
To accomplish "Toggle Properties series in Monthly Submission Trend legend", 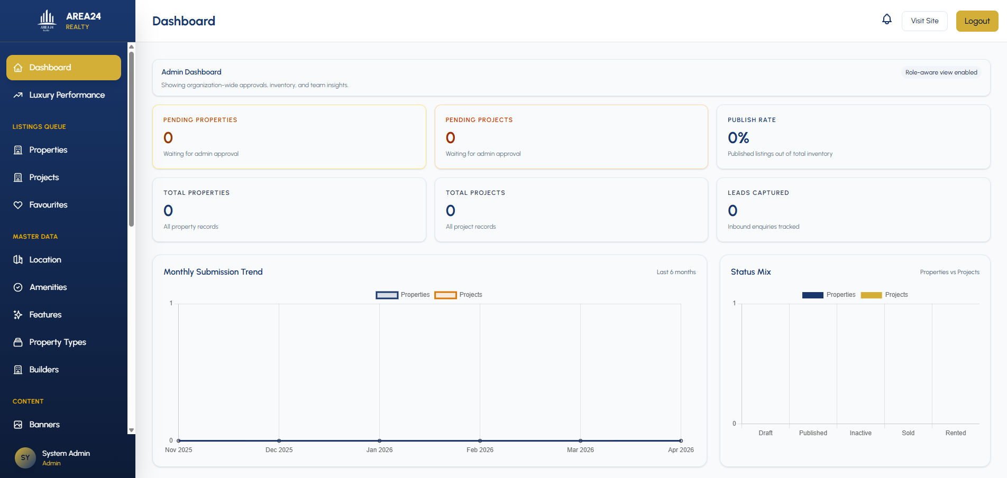I will [402, 295].
